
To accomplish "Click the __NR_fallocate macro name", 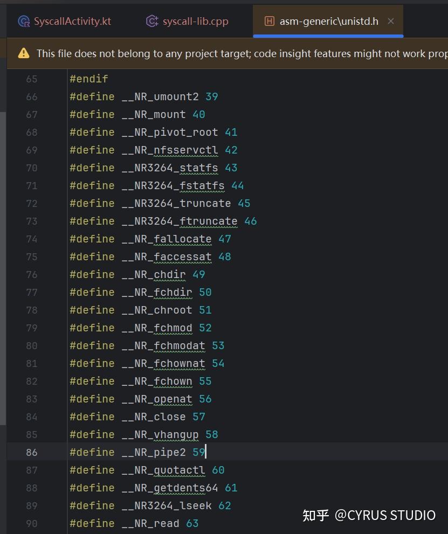I will [166, 239].
